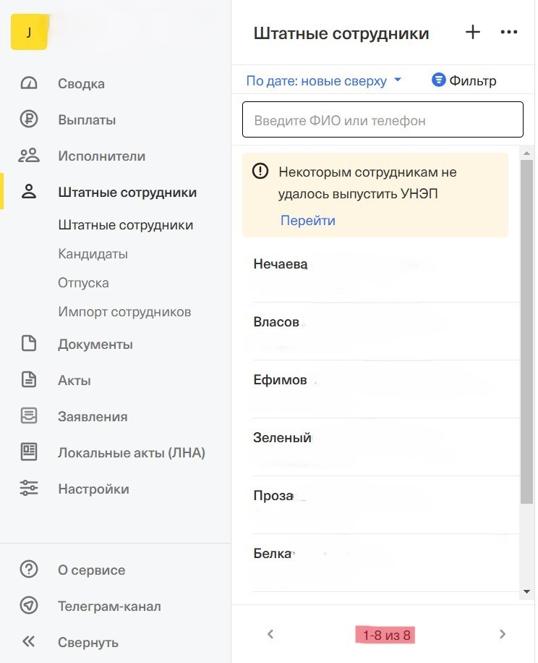Open the three-dots more options menu
Viewport: 538px width, 663px height.
point(509,33)
